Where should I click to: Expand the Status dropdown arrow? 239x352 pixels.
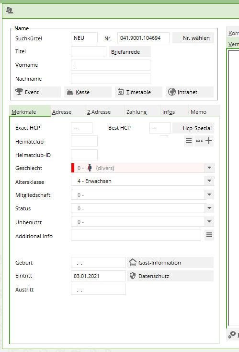coord(209,208)
